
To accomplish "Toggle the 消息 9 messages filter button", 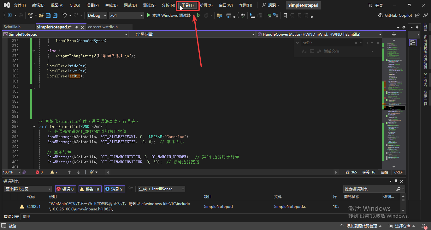I will point(115,189).
